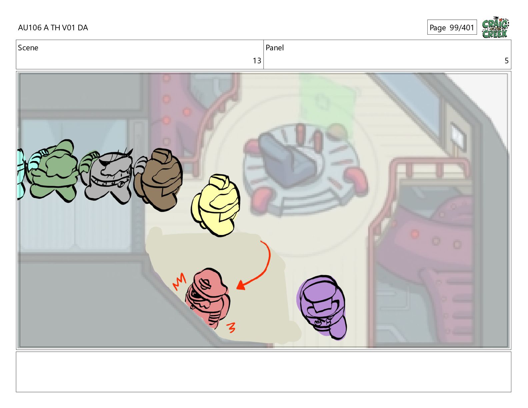Click the "AU106 A TH V01 DA" header text
Viewport: 528px width, 408px height.
pyautogui.click(x=53, y=28)
